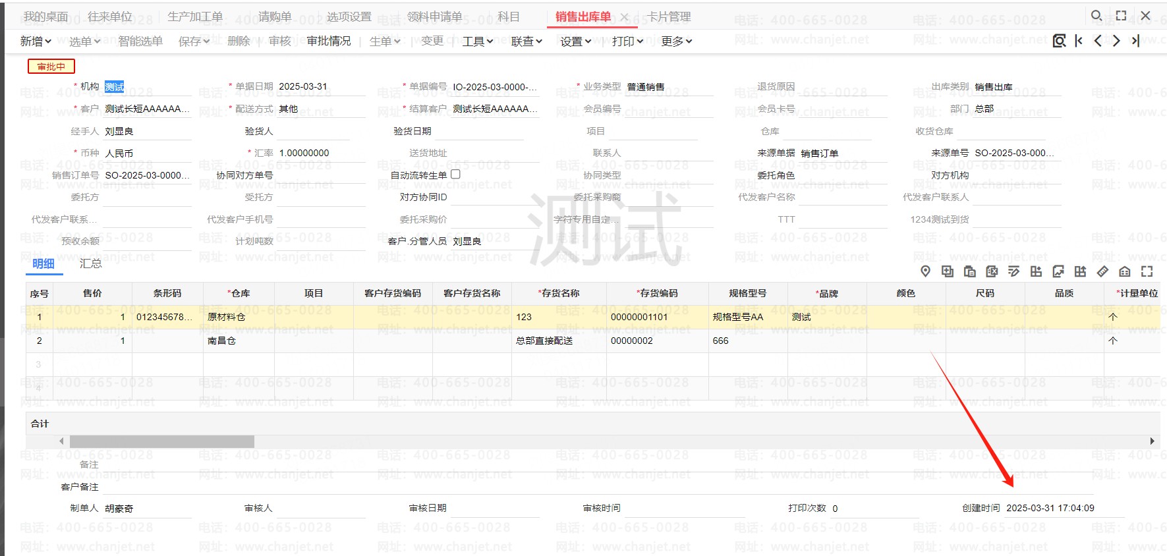Expand the 新增 dropdown

click(x=36, y=42)
